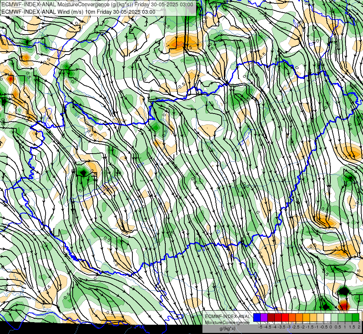Click the -4.5 tick label on the legend
The image size is (363, 334).
coord(267,327)
